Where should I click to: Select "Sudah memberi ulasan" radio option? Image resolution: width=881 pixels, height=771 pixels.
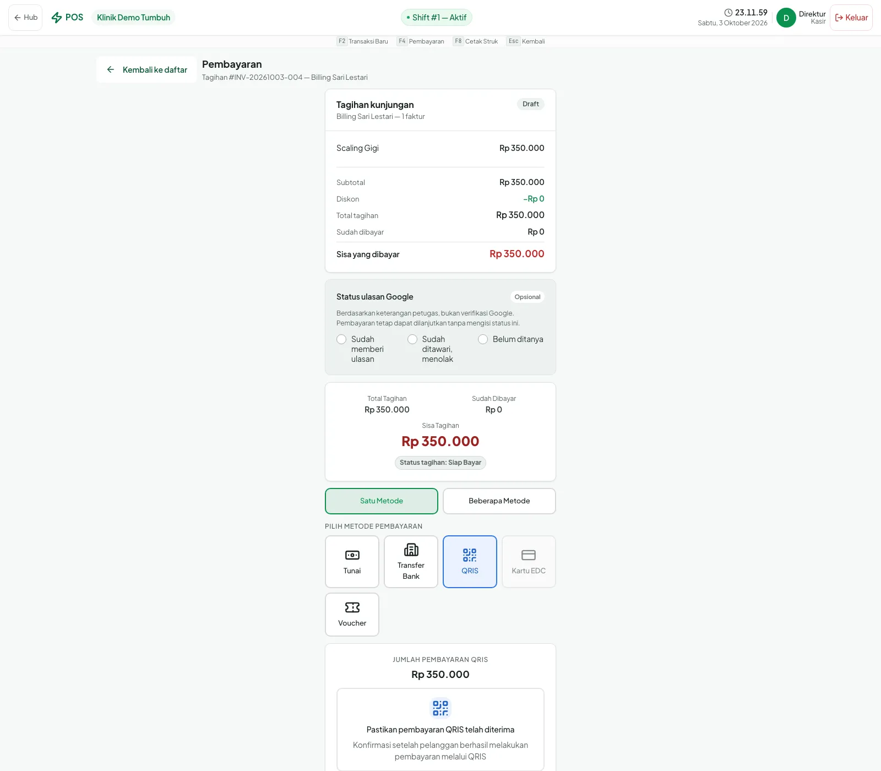(341, 339)
